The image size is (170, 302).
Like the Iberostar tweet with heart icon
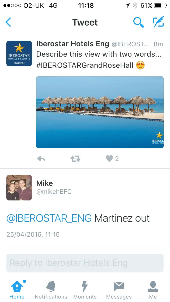coord(109,159)
